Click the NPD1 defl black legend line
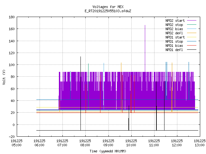 192,50
